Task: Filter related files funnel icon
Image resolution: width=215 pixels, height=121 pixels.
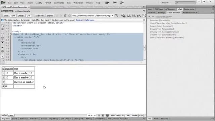Action: 144,11
